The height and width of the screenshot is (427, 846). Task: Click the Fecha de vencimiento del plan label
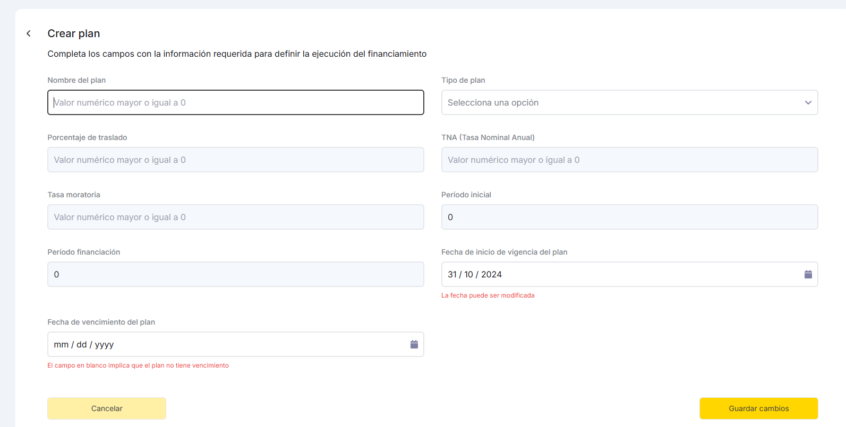[x=101, y=322]
